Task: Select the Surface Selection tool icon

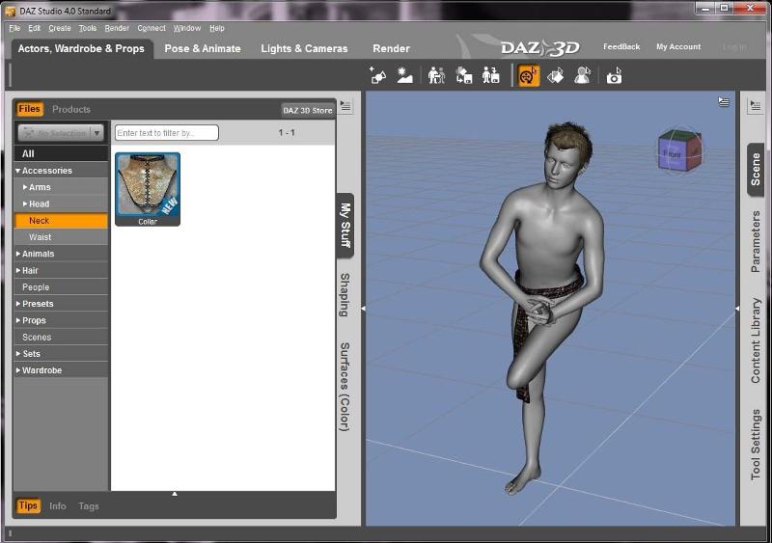Action: point(556,76)
